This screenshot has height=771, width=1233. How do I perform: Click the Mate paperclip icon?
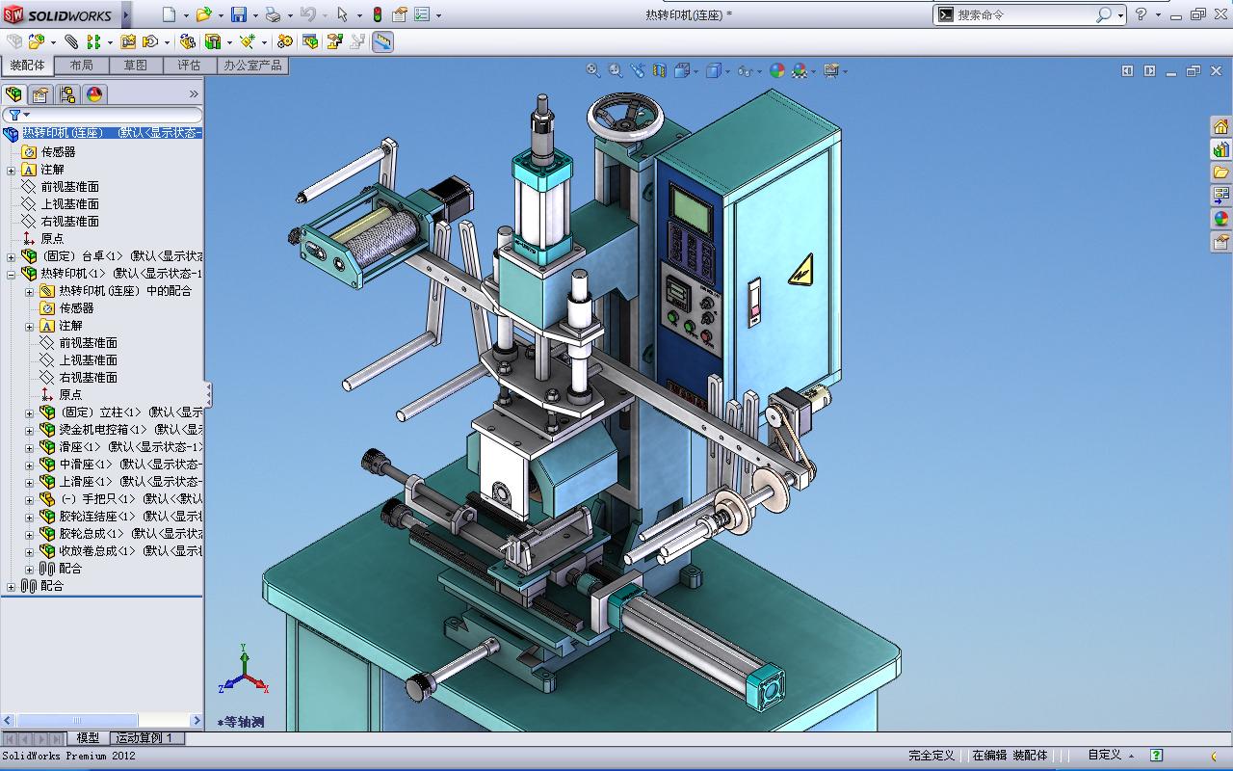(x=71, y=41)
